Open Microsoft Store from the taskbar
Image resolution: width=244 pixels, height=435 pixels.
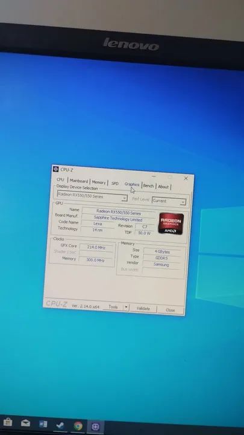point(8,423)
